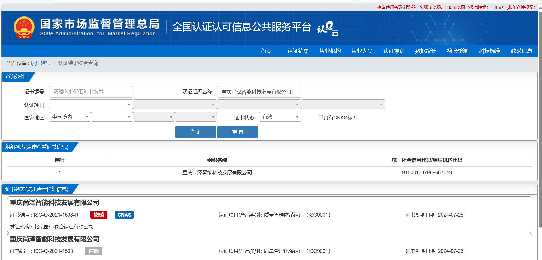Click credit code 915001037958667049

427,173
